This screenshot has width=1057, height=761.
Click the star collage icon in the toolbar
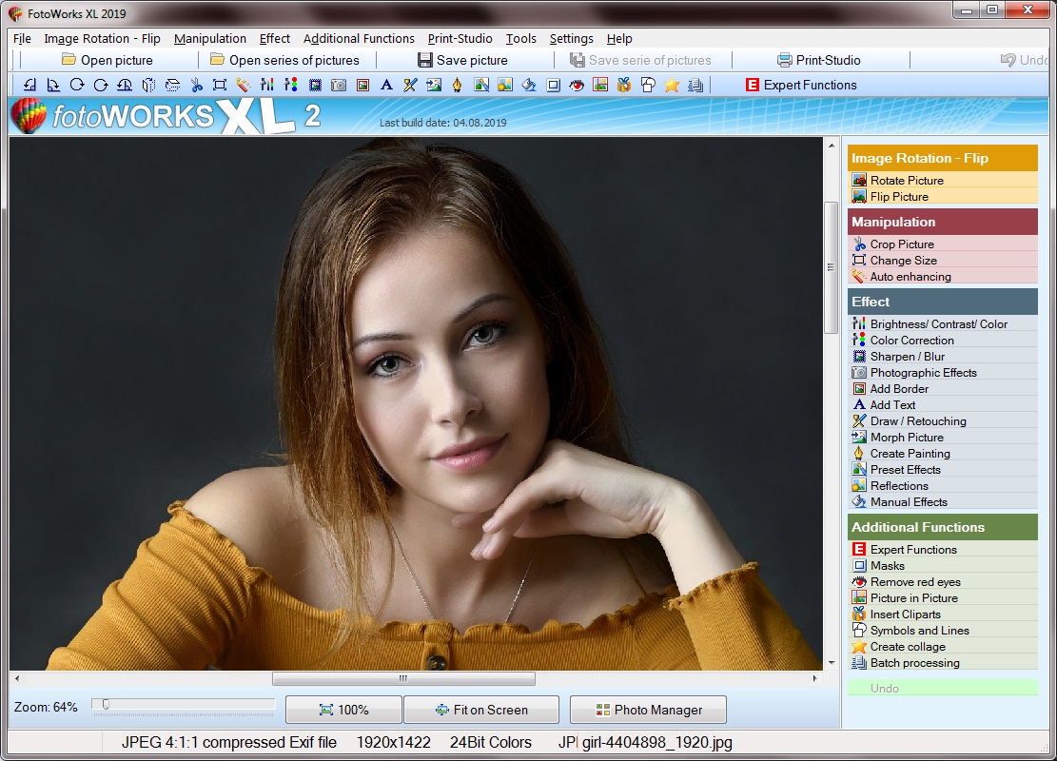tap(672, 85)
